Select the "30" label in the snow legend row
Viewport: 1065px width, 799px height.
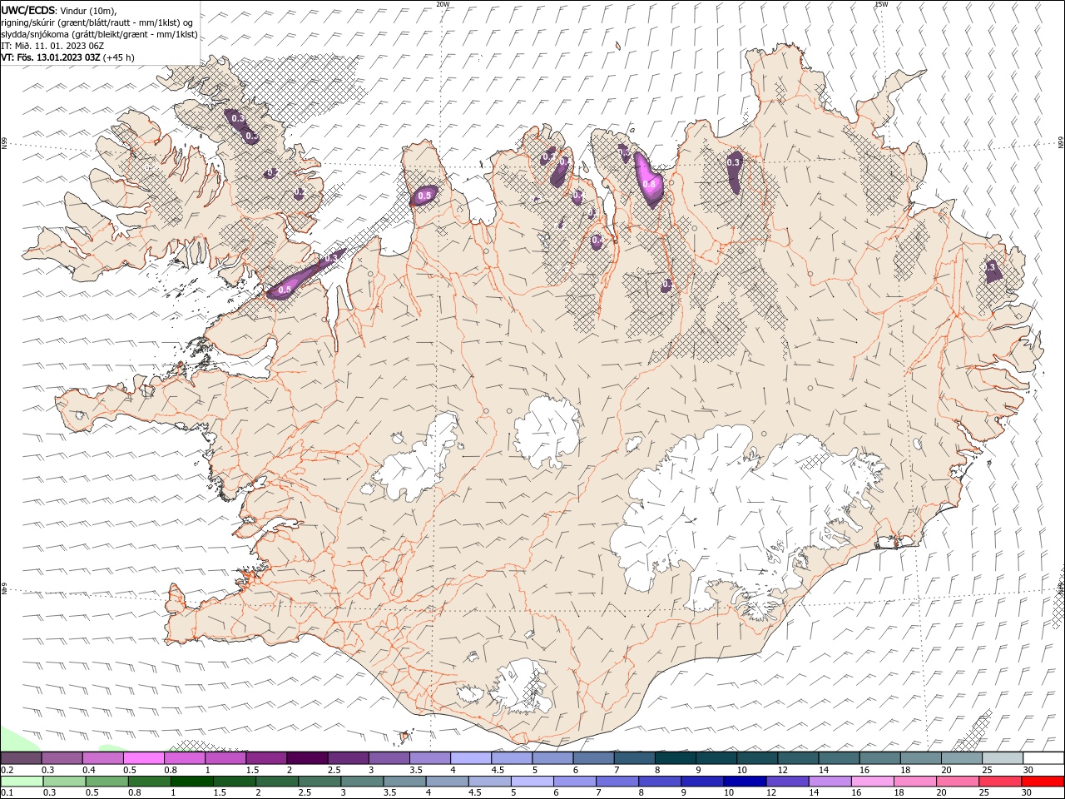point(1028,770)
